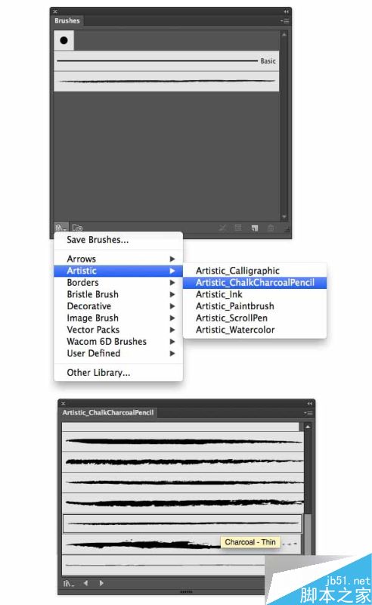This screenshot has height=605, width=372.
Task: Load next brush library arrow
Action: (x=101, y=583)
